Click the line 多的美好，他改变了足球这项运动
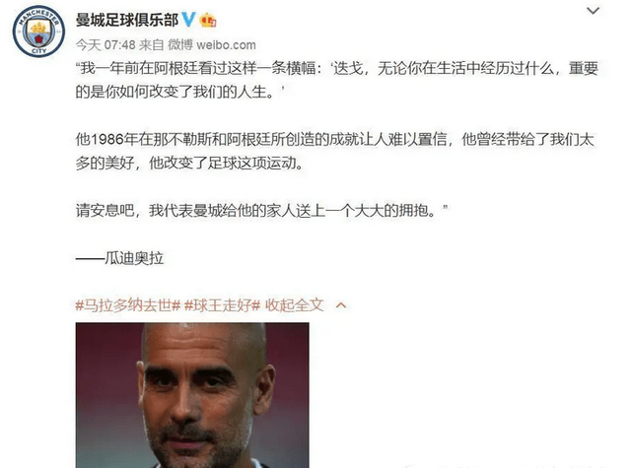The height and width of the screenshot is (468, 631). 189,163
